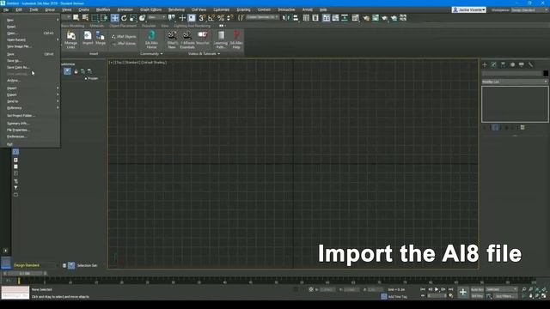Switch to Utilities command panel
Screen dimensions: 550x309
coord(531,64)
